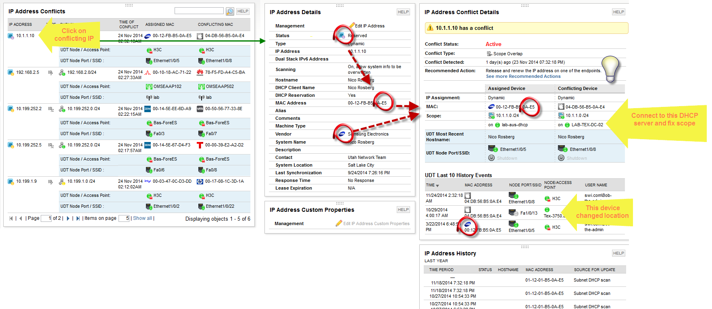Image resolution: width=712 pixels, height=309 pixels.
Task: Click drag handle atop IP Address History panel
Action: [x=525, y=246]
